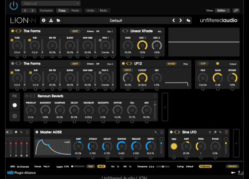Click the XFade OSC 1 level knob
Viewport: 249px width, 179px height.
pos(142,45)
